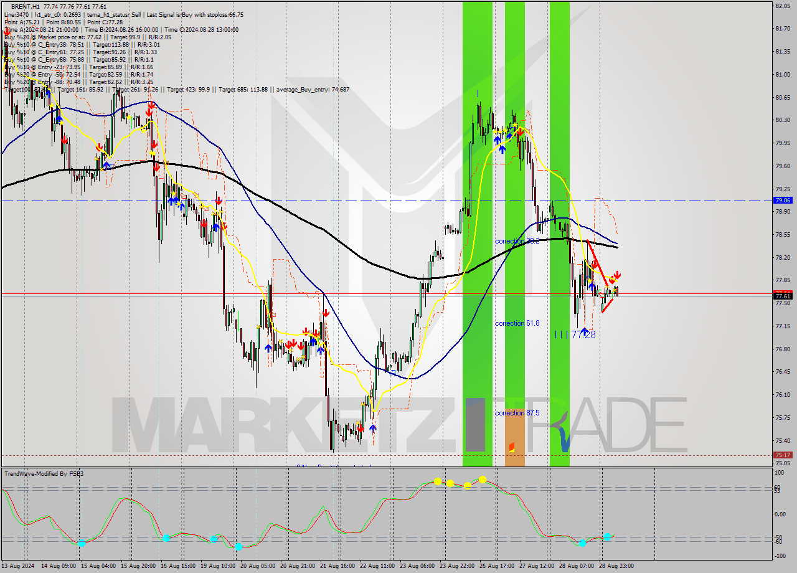Viewport: 797px width, 573px height.
Task: Click the 'average_Buy_entry: 74.687' text
Action: [311, 90]
